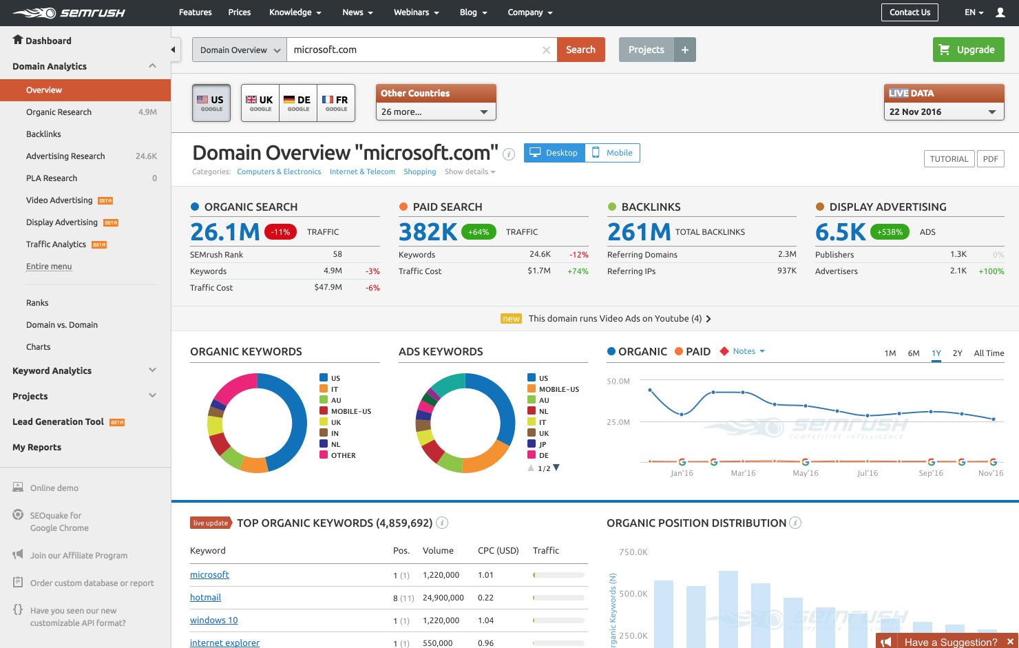Image resolution: width=1019 pixels, height=648 pixels.
Task: Expand Projects sidebar section
Action: pos(152,396)
